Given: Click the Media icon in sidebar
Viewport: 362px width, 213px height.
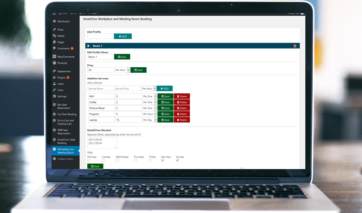Looking at the screenshot, I should [54, 36].
